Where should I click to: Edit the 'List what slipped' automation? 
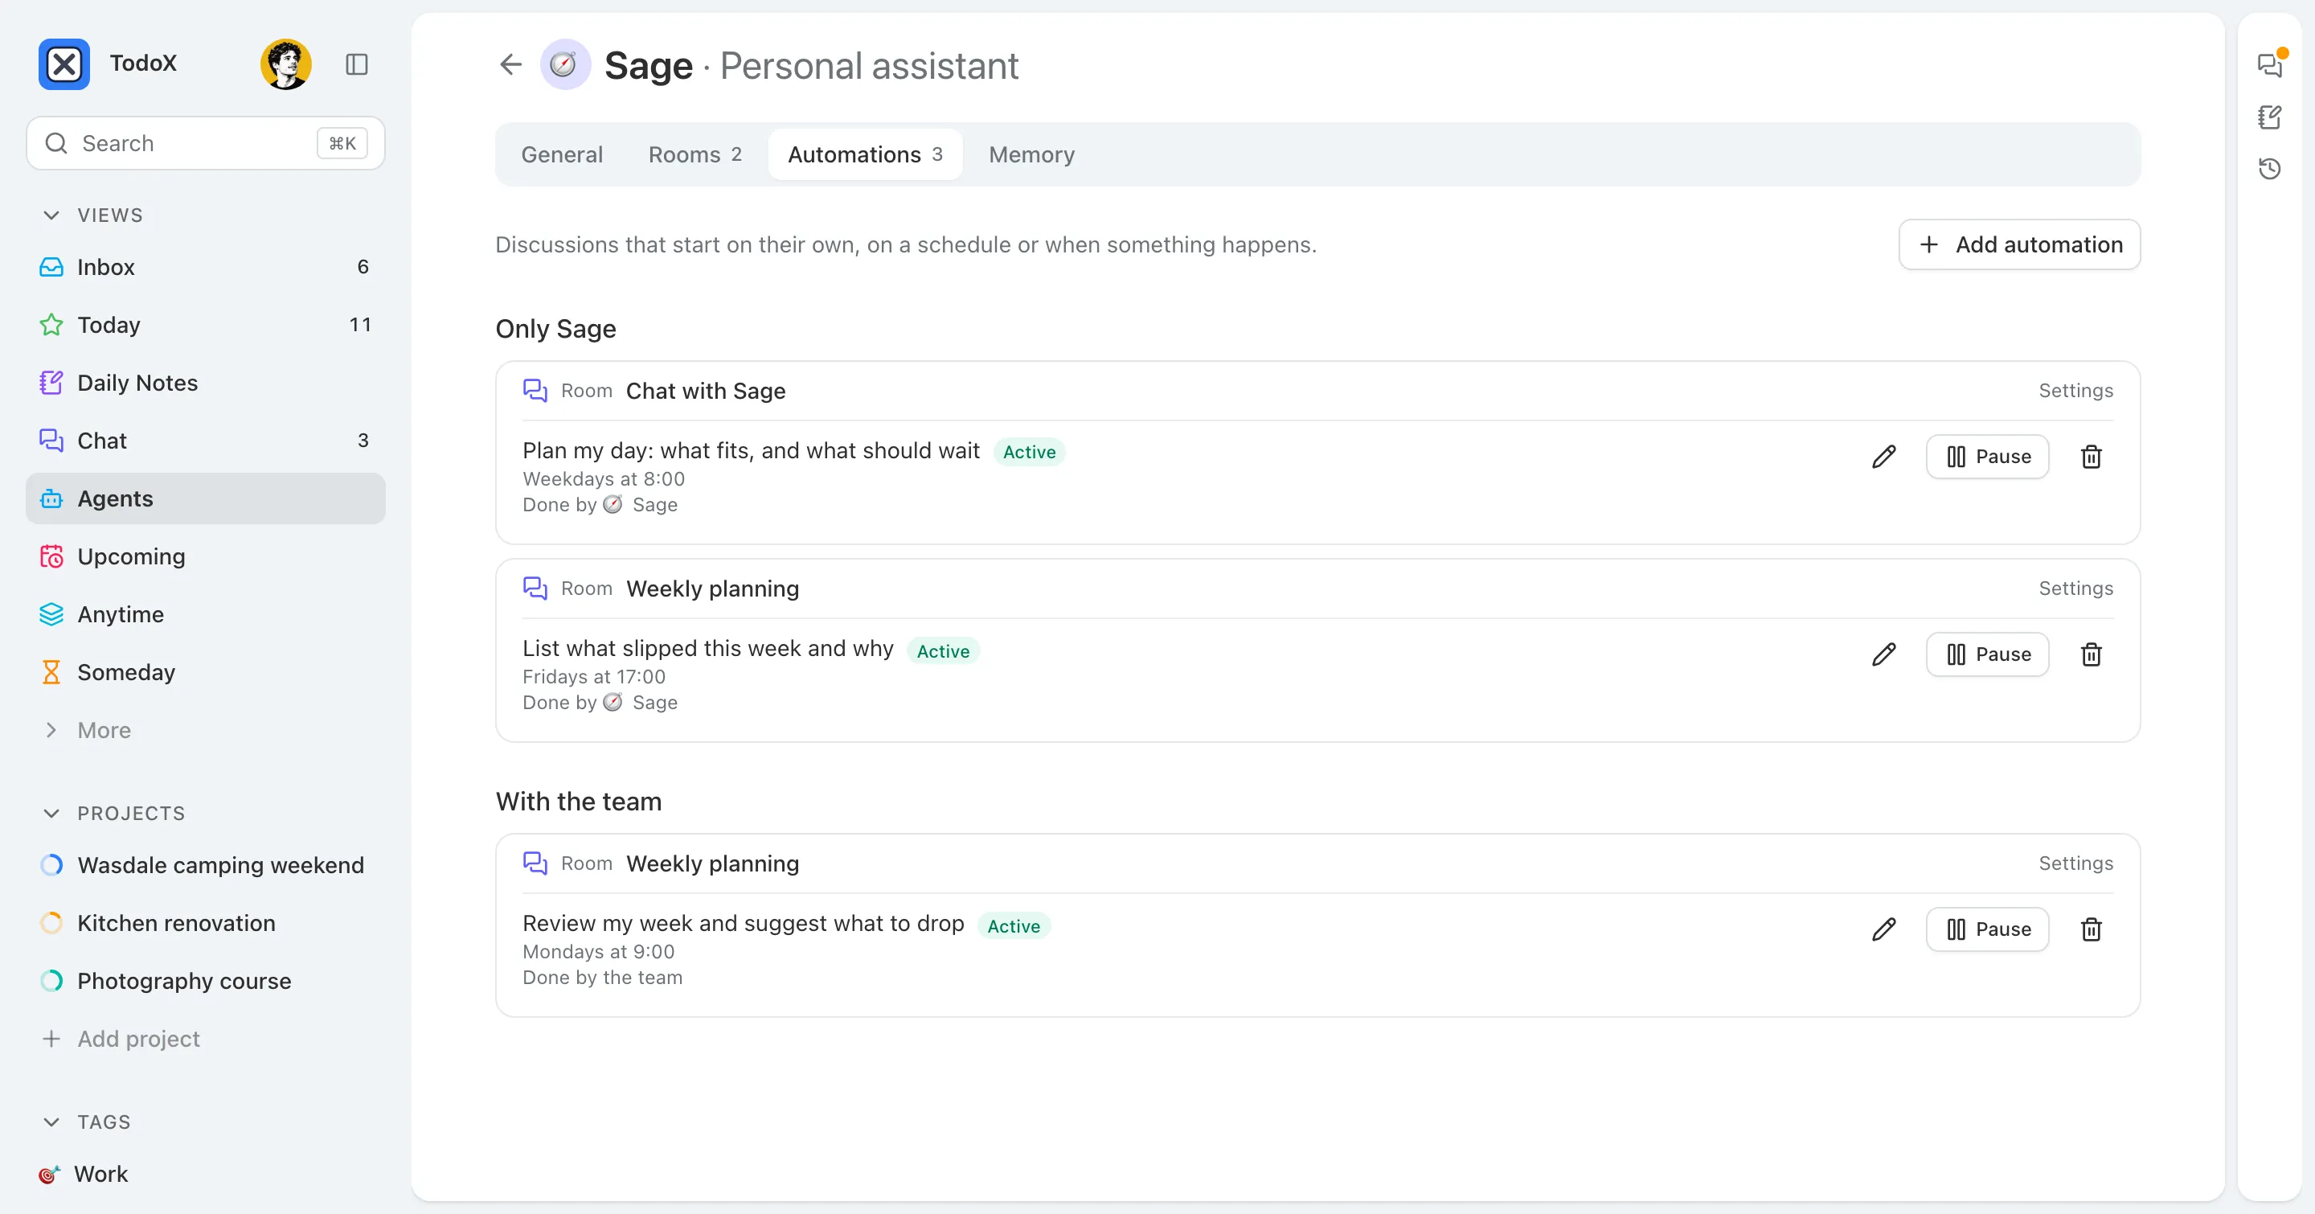[1883, 654]
